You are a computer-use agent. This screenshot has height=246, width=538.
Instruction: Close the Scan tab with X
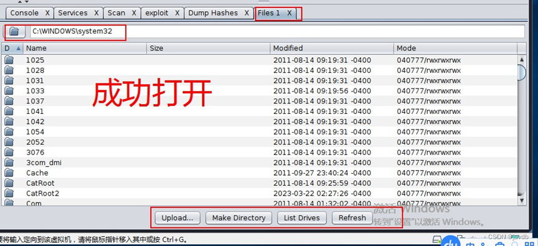click(134, 13)
